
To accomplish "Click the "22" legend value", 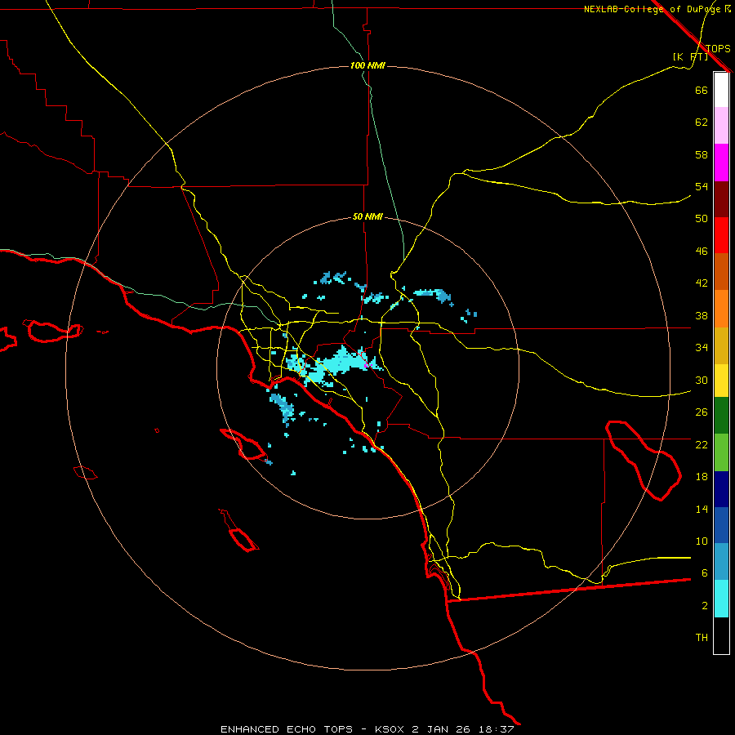I will coord(702,444).
